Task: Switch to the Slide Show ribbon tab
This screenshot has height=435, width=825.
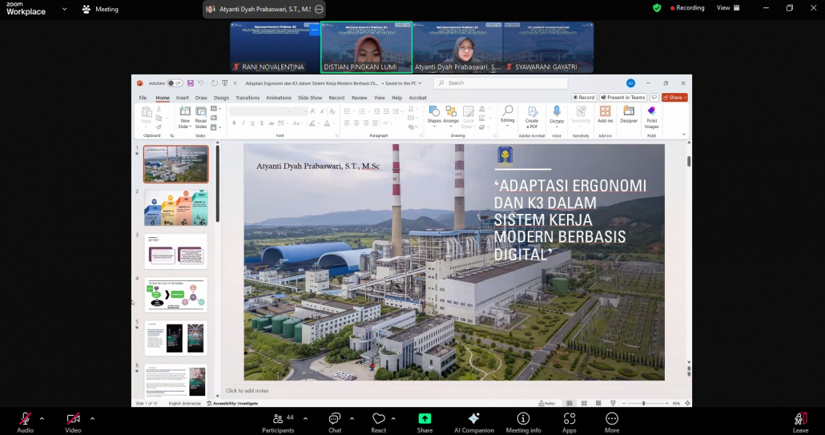Action: 310,98
